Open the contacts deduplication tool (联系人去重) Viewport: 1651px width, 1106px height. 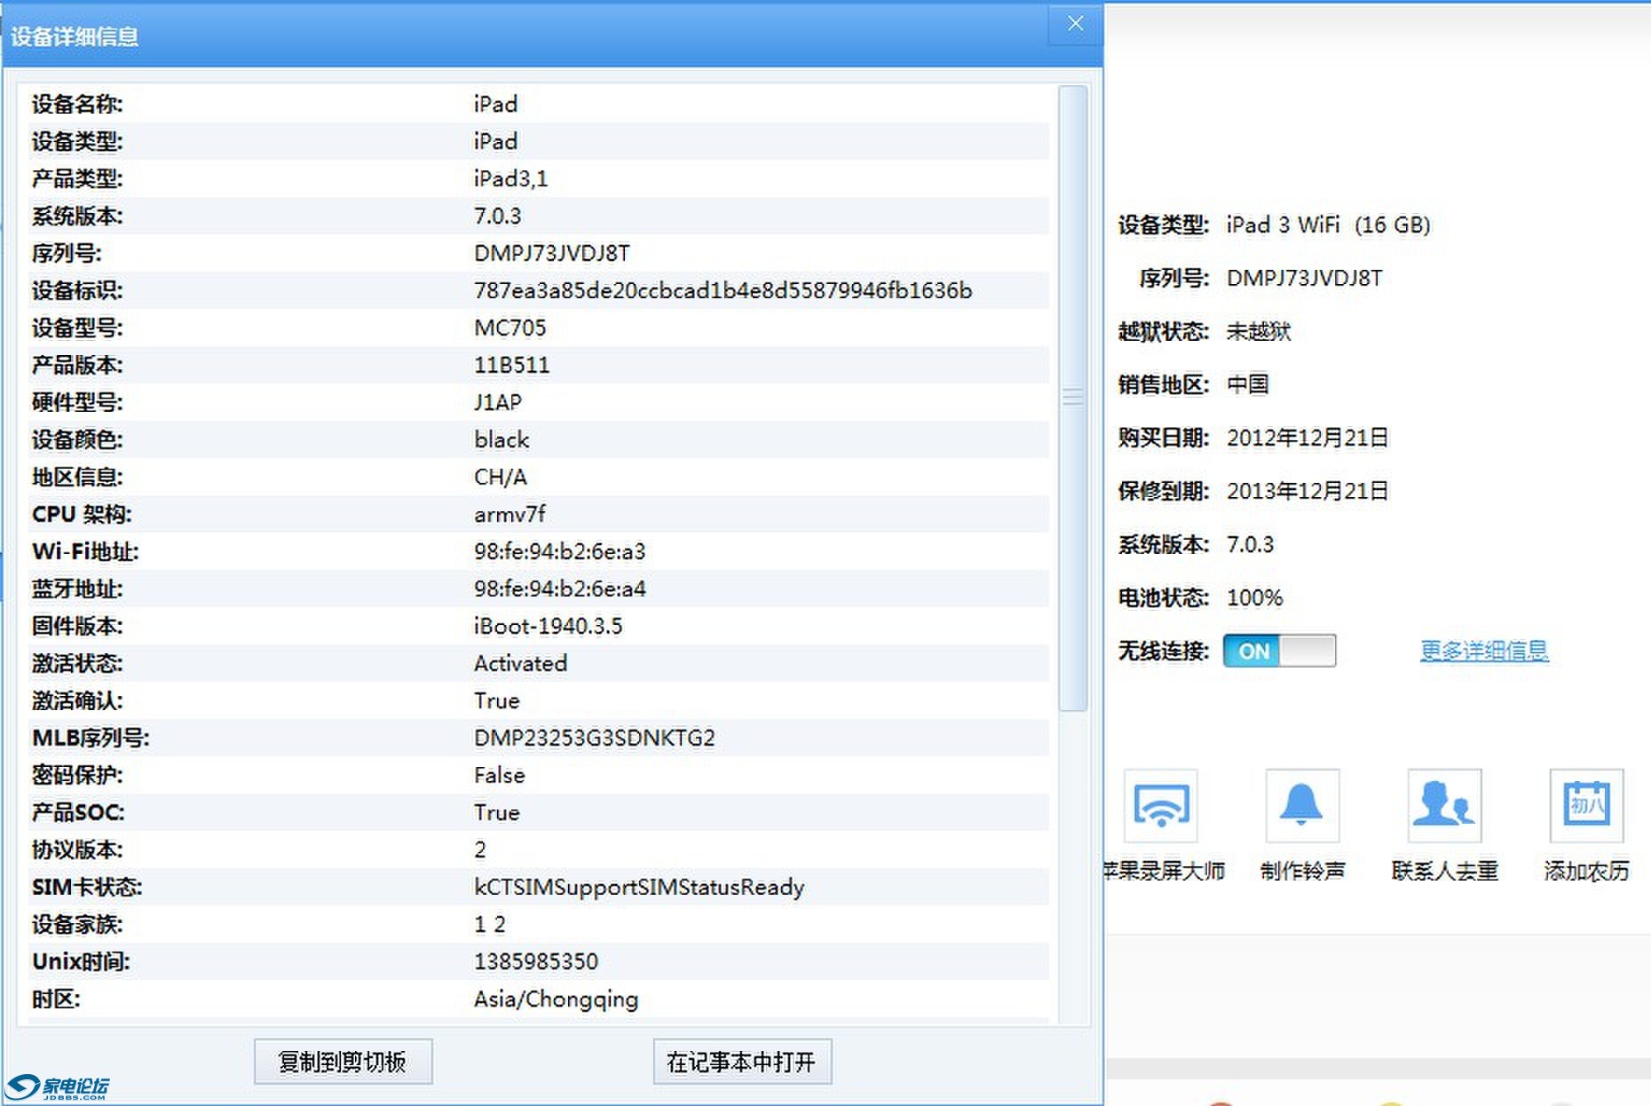1444,806
